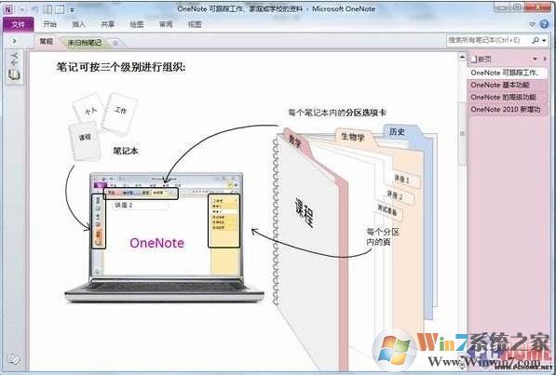
Task: Click the heading 笔记可按三个级别进行组织
Action: tap(121, 67)
